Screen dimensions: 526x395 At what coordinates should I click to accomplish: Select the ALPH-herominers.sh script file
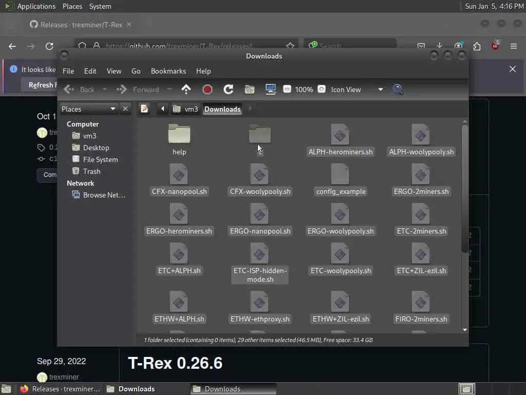click(341, 139)
